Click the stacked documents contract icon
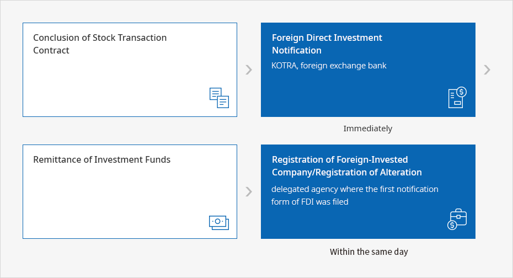The image size is (513, 278). coord(219,98)
